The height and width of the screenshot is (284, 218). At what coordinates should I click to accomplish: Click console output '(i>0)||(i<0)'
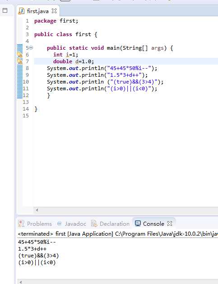point(37,262)
